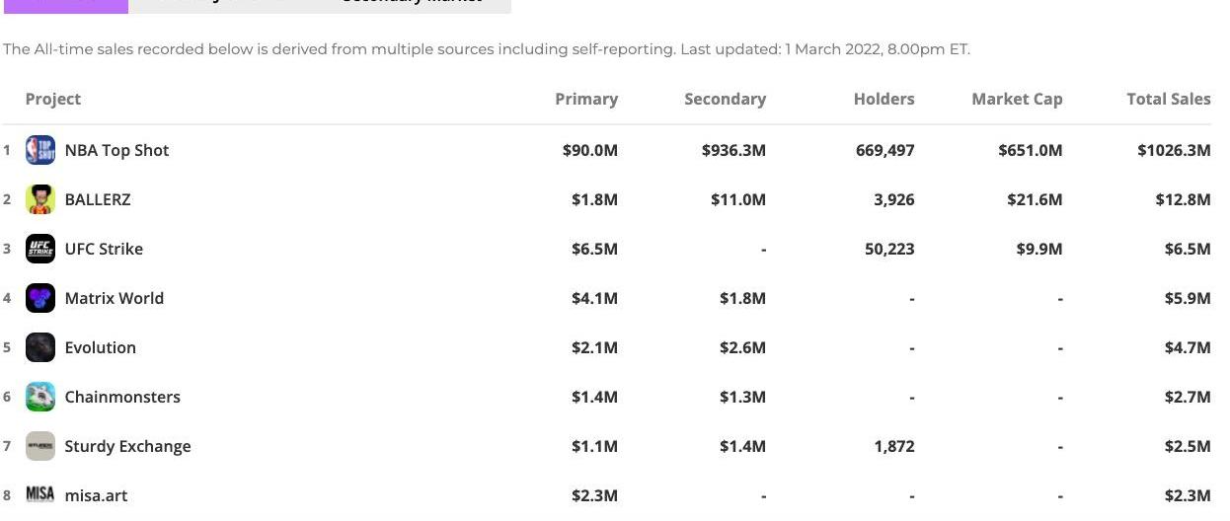Click the Project column header
Viewport: 1230px width, 521px height.
[x=53, y=99]
